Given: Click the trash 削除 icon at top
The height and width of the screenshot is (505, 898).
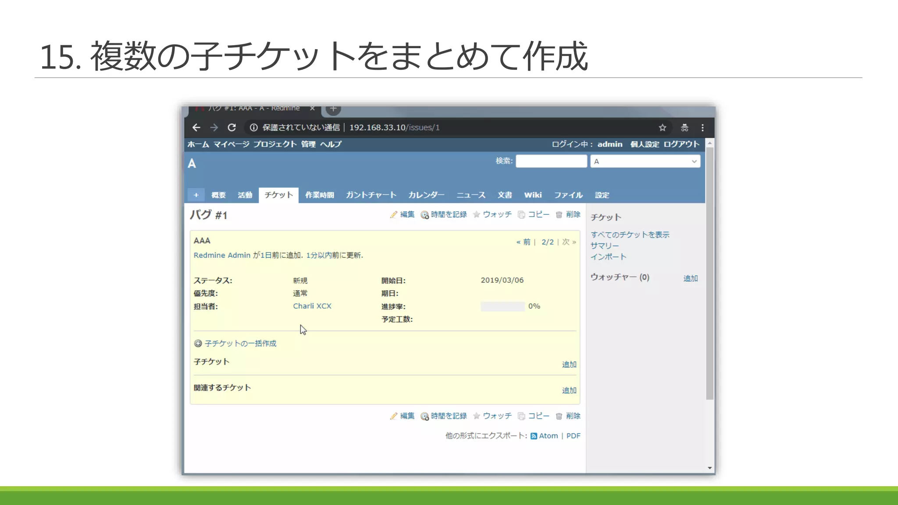Looking at the screenshot, I should (x=559, y=215).
